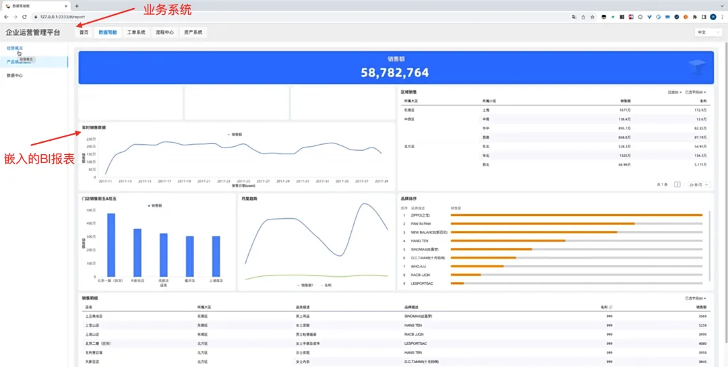Click the 品牌排序 vertical scrollbar

[709, 246]
